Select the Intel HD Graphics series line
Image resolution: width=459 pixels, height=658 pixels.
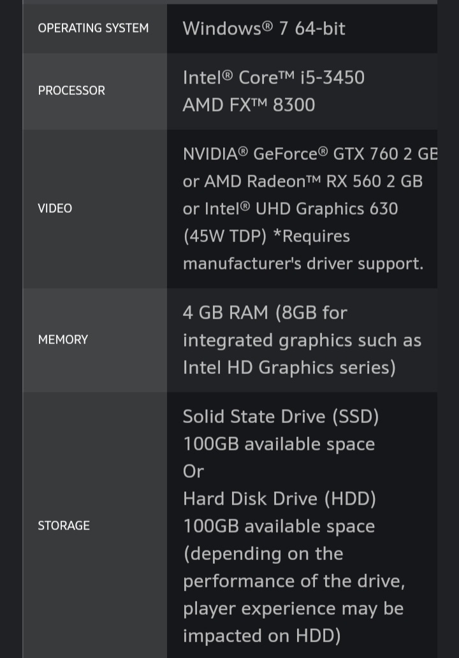pyautogui.click(x=289, y=368)
